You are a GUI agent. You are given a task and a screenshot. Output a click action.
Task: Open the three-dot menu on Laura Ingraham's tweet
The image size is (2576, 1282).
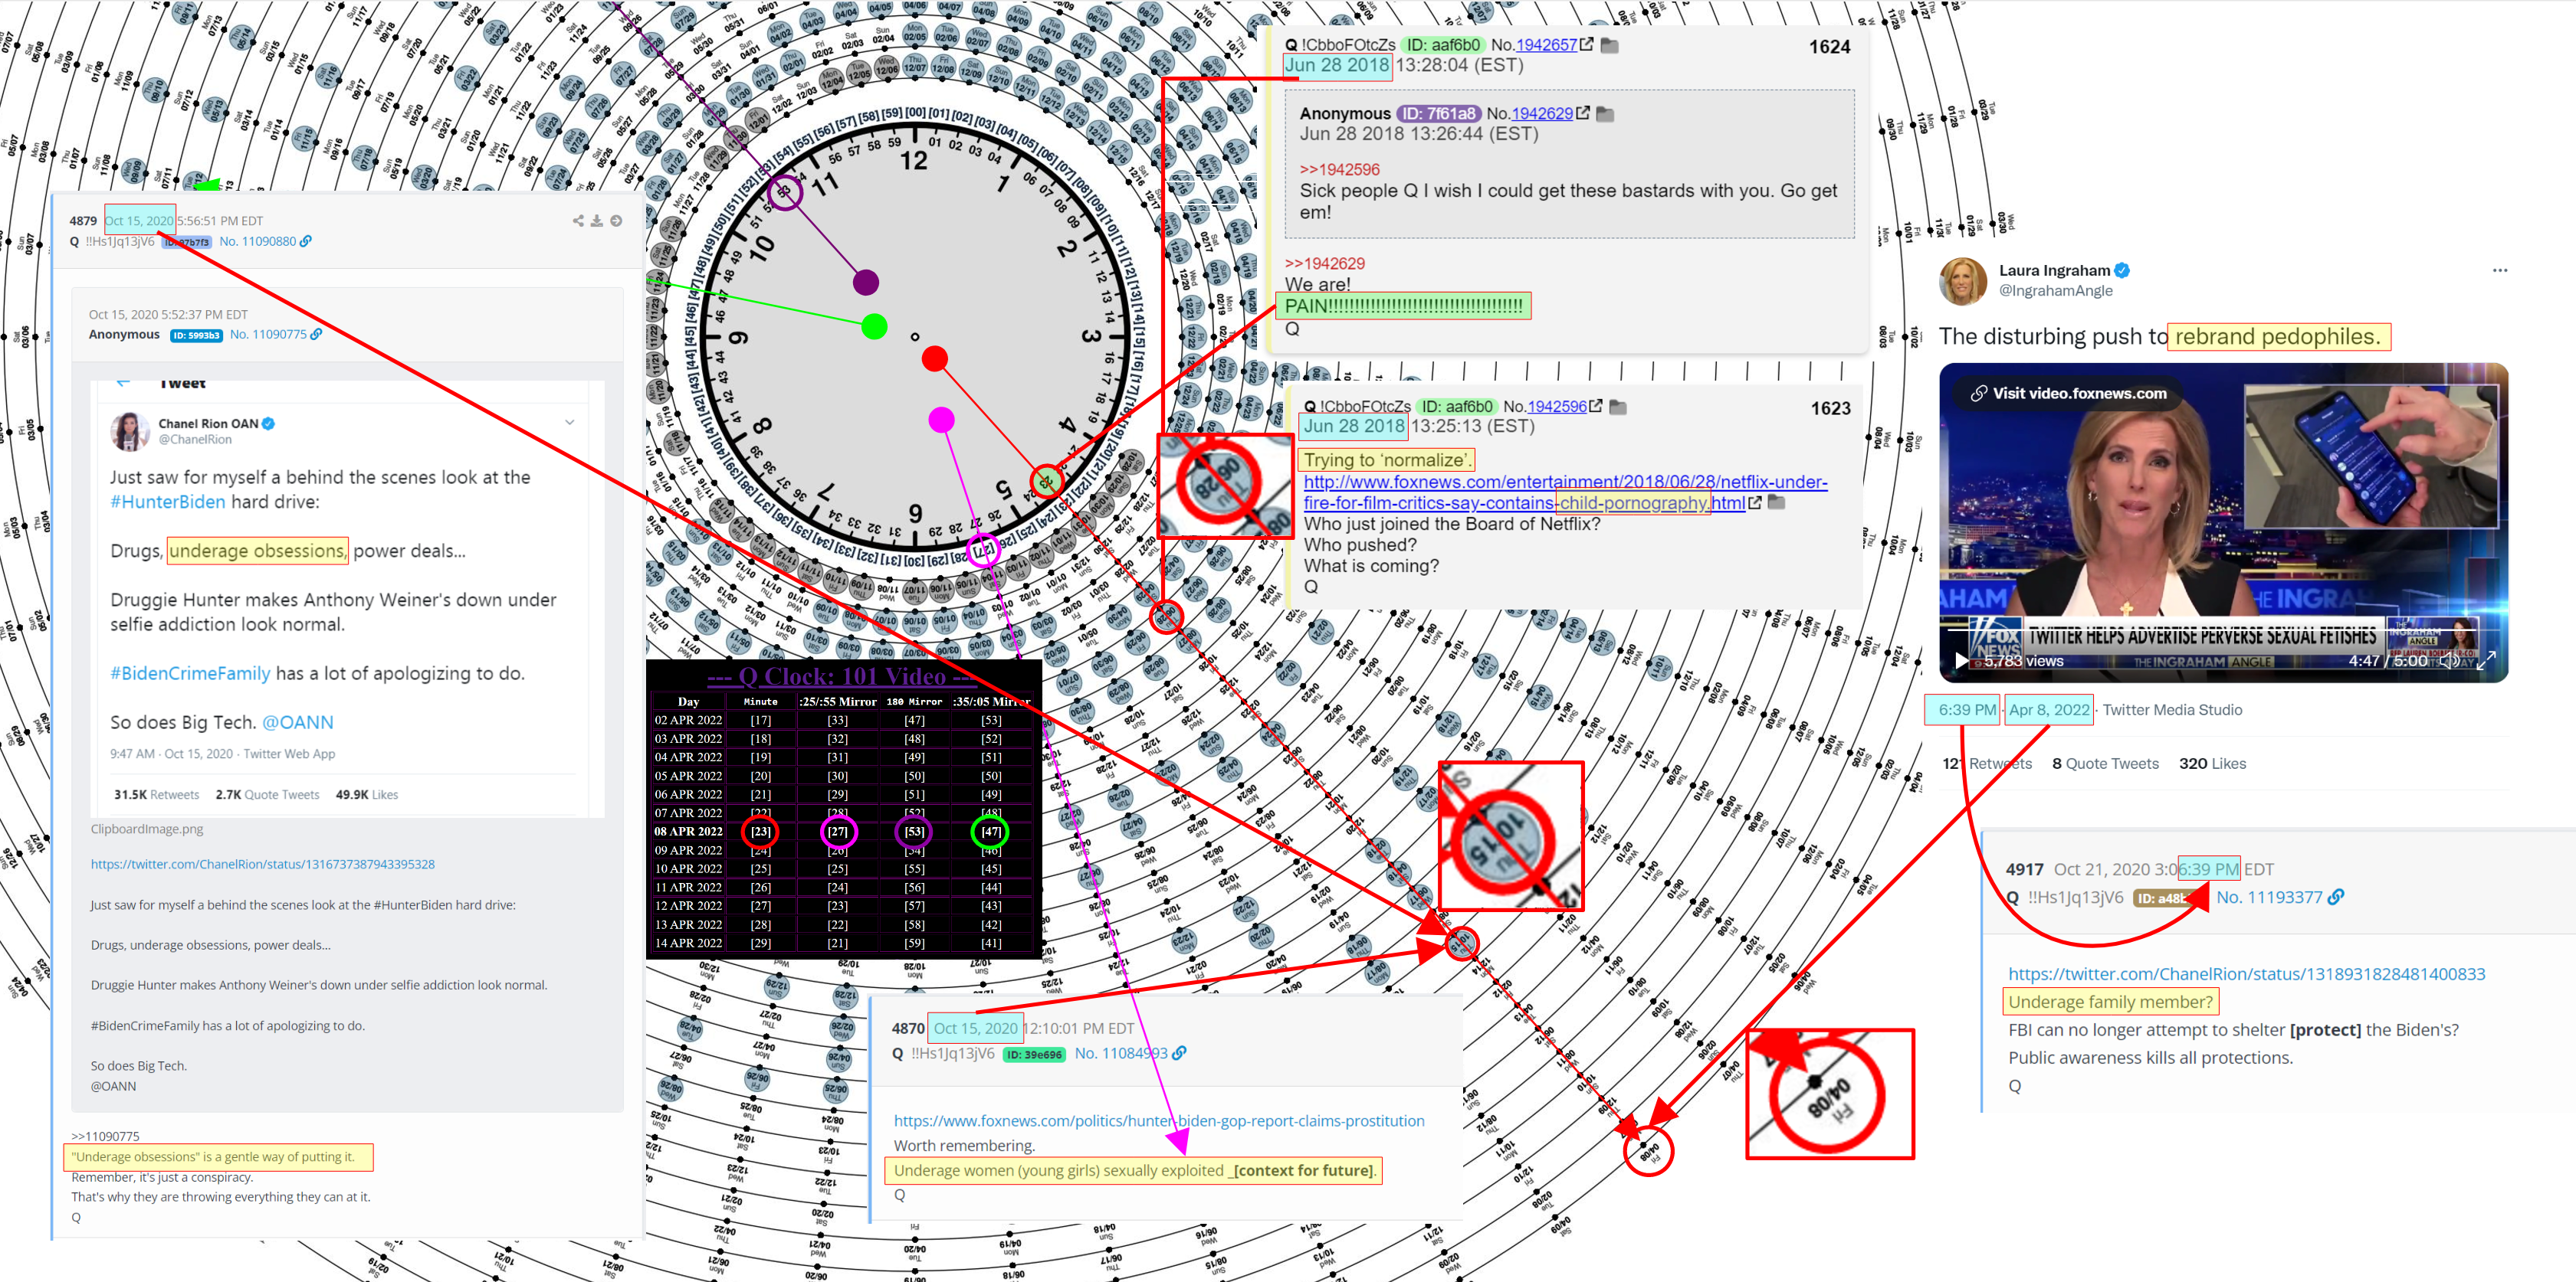tap(2499, 271)
